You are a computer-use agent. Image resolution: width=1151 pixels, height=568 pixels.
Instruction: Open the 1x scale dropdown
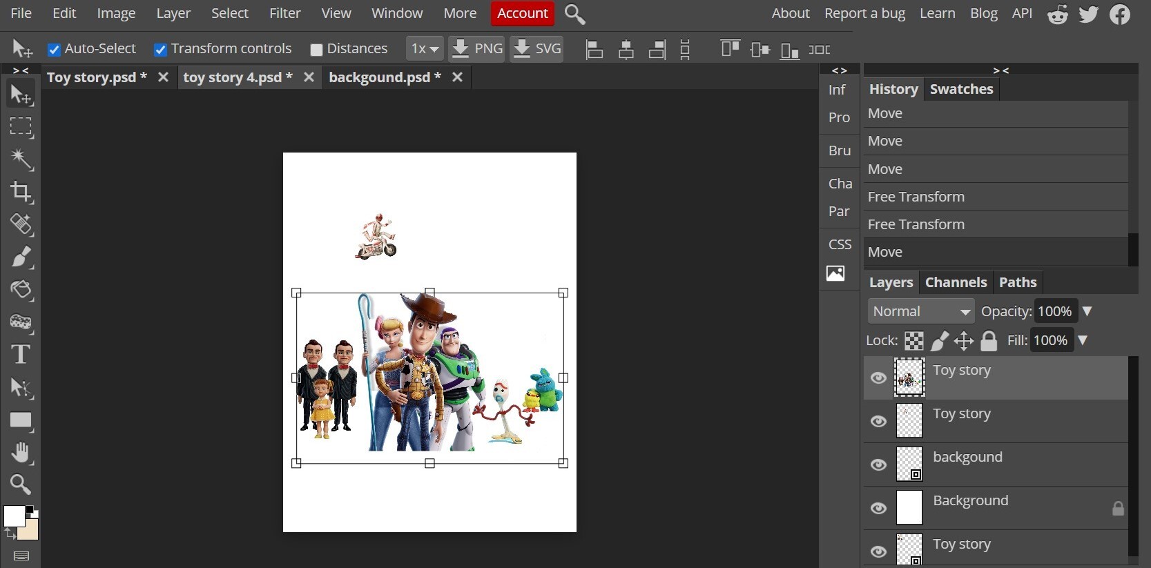[425, 49]
